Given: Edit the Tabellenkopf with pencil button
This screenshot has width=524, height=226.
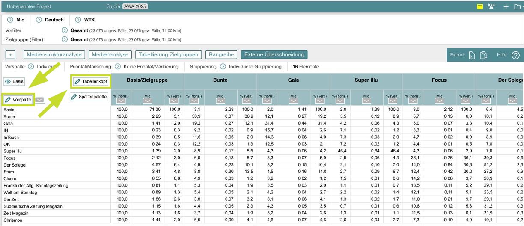Looking at the screenshot, I should pos(90,81).
